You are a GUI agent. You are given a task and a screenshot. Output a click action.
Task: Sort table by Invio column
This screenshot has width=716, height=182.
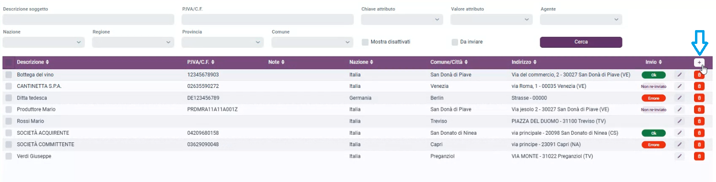click(653, 62)
